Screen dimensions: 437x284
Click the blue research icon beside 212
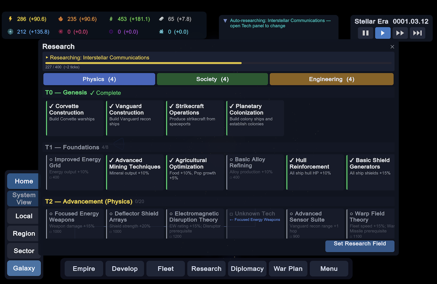[10, 32]
